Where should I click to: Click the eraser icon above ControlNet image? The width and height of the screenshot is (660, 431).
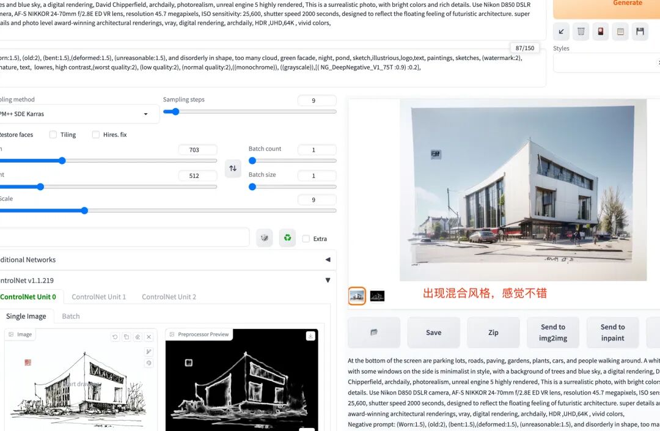[x=137, y=337]
